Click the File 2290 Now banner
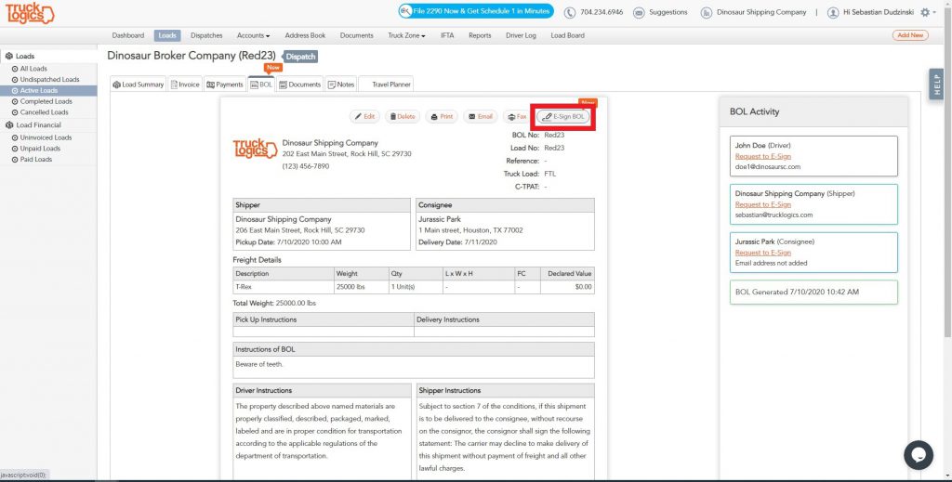952x482 pixels. (476, 11)
